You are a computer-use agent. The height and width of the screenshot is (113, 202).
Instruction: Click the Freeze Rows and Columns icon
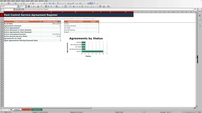(91, 3)
